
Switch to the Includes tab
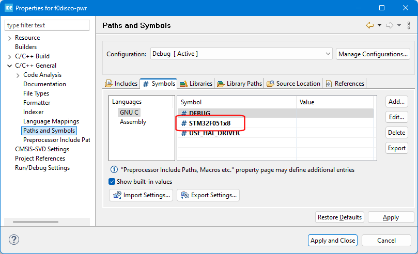pos(121,83)
